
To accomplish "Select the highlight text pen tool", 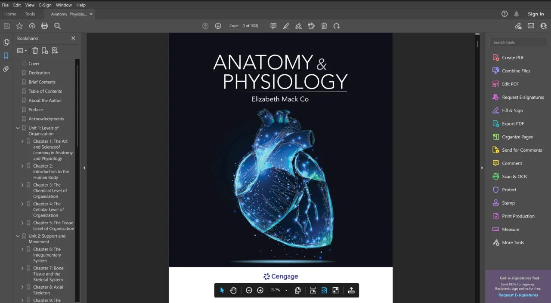I will point(286,26).
